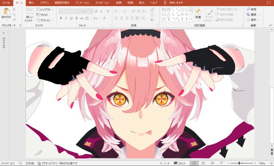Open the Aa change case dropdown

pos(96,18)
